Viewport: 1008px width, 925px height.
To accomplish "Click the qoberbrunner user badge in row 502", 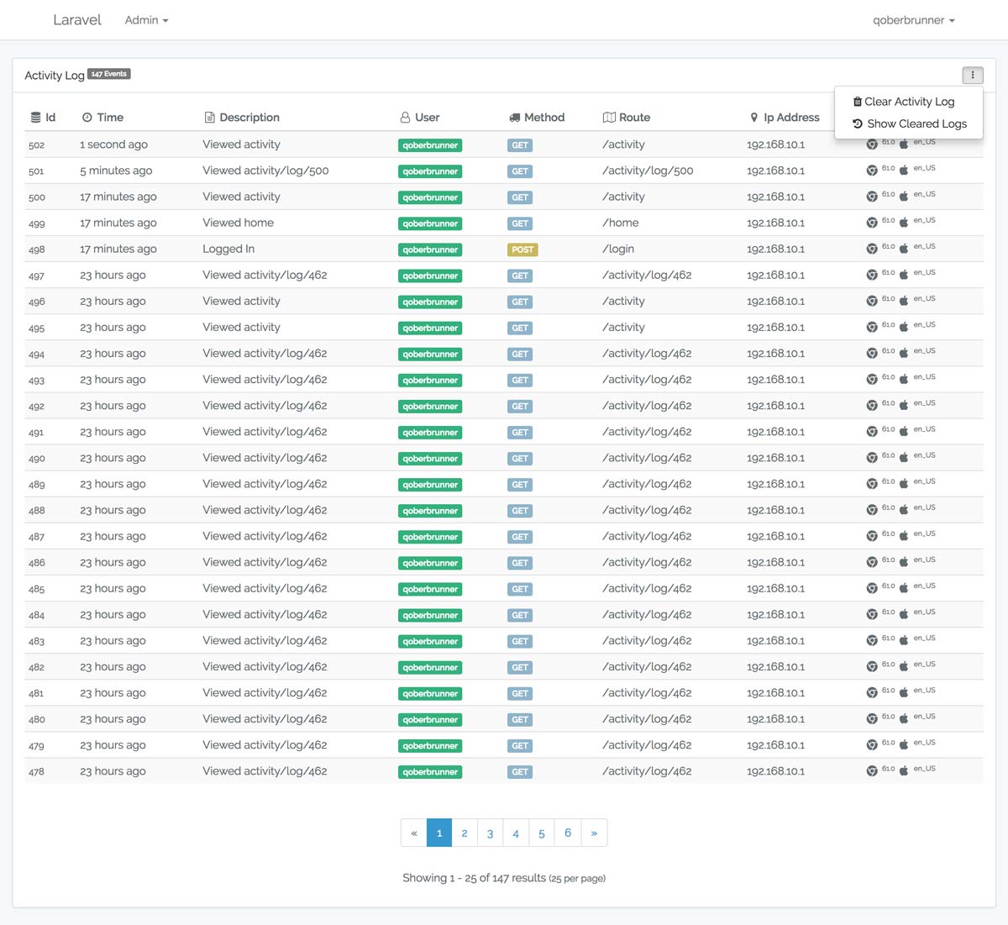I will [430, 145].
